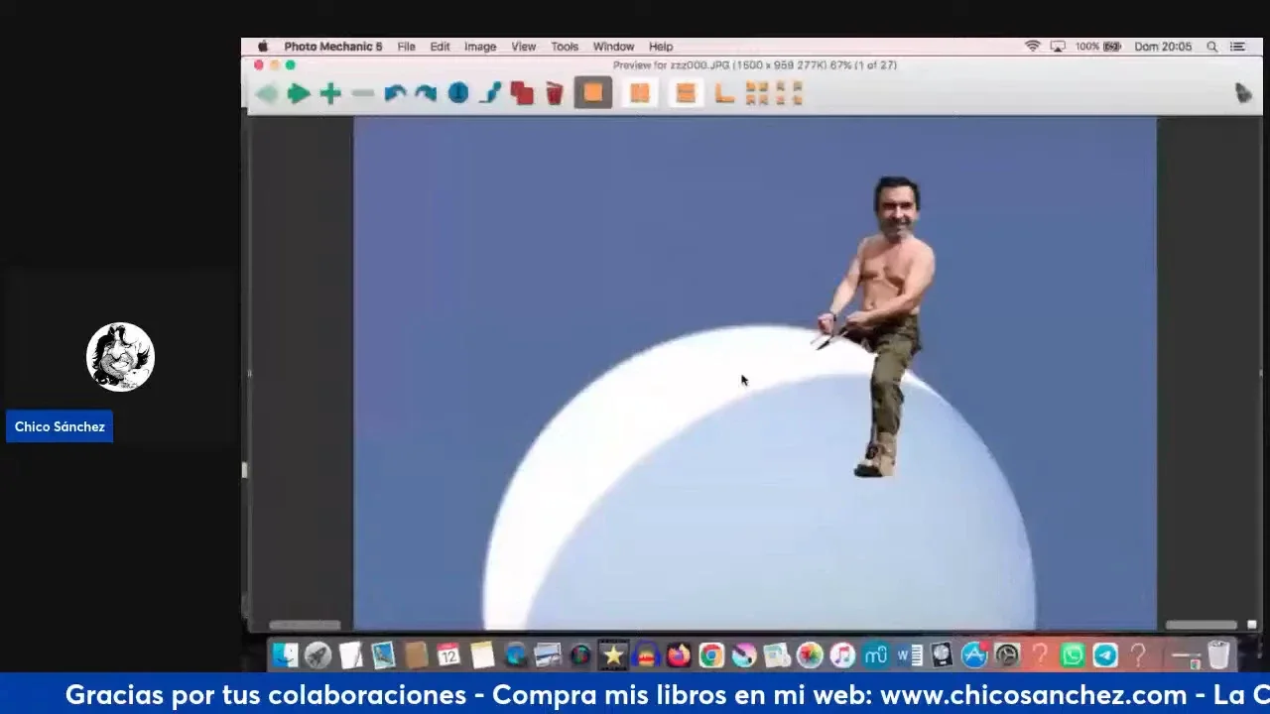Click the Chico Sánchez name label
1270x714 pixels.
tap(60, 427)
